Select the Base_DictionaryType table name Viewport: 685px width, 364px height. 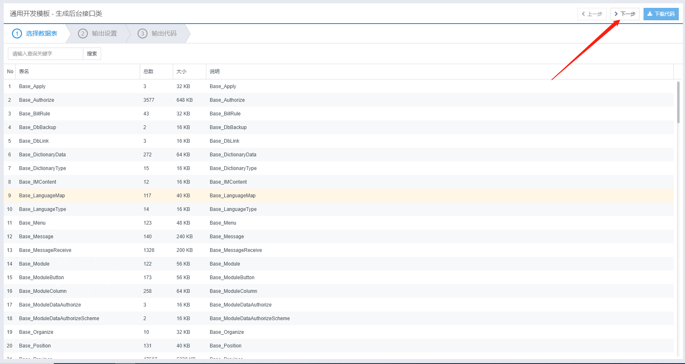[43, 168]
